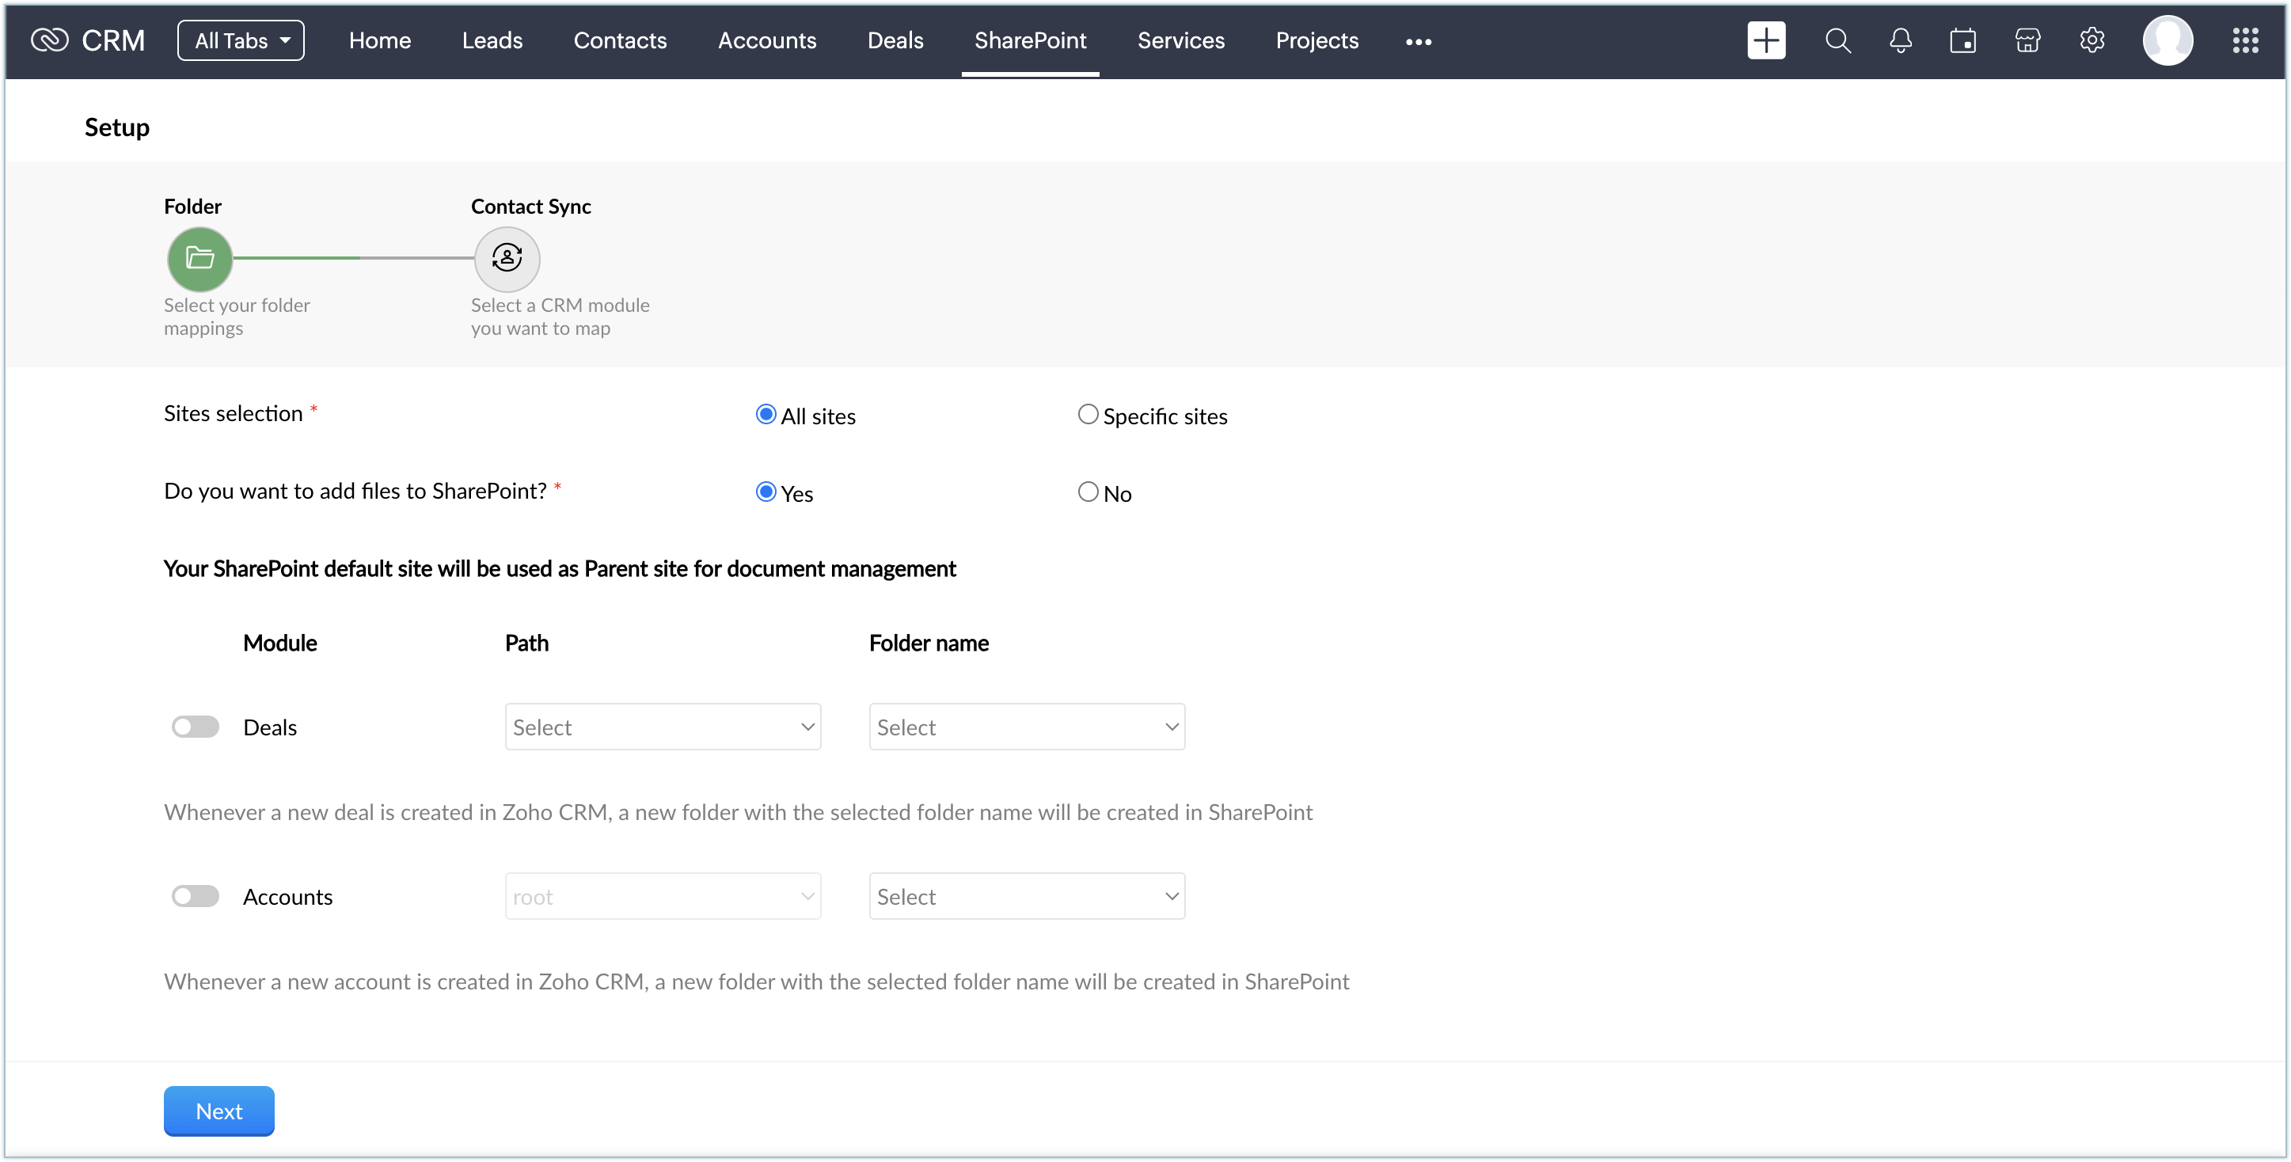Click the plus create-new icon

(x=1765, y=41)
